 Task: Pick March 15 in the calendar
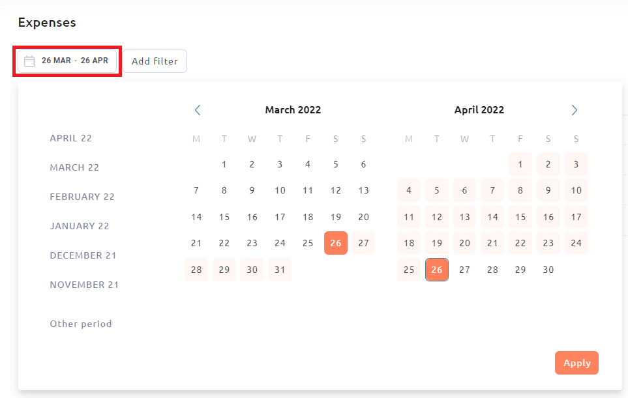224,217
